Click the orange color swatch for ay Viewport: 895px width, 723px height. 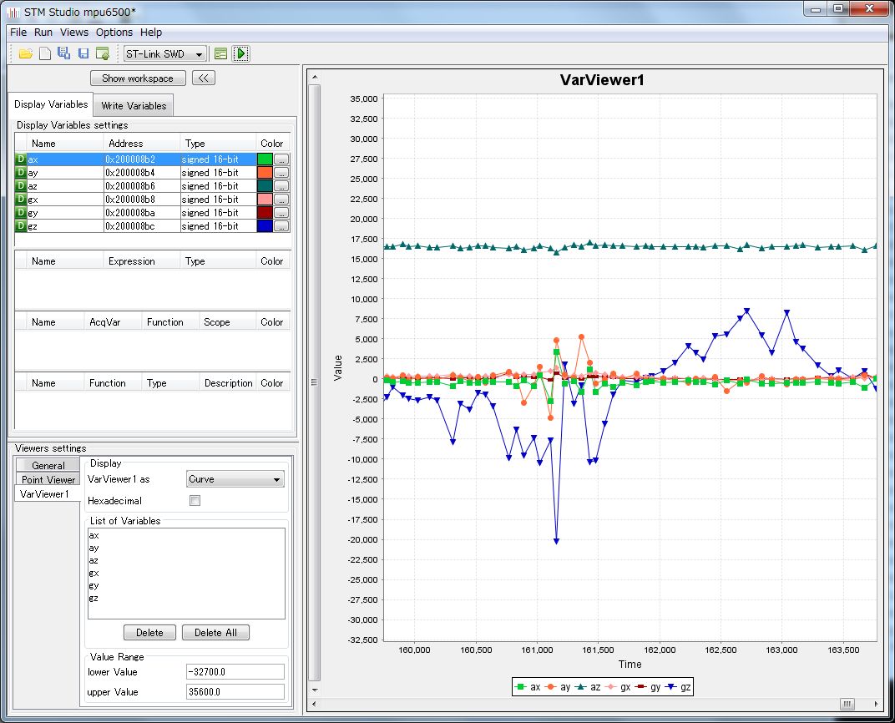265,173
